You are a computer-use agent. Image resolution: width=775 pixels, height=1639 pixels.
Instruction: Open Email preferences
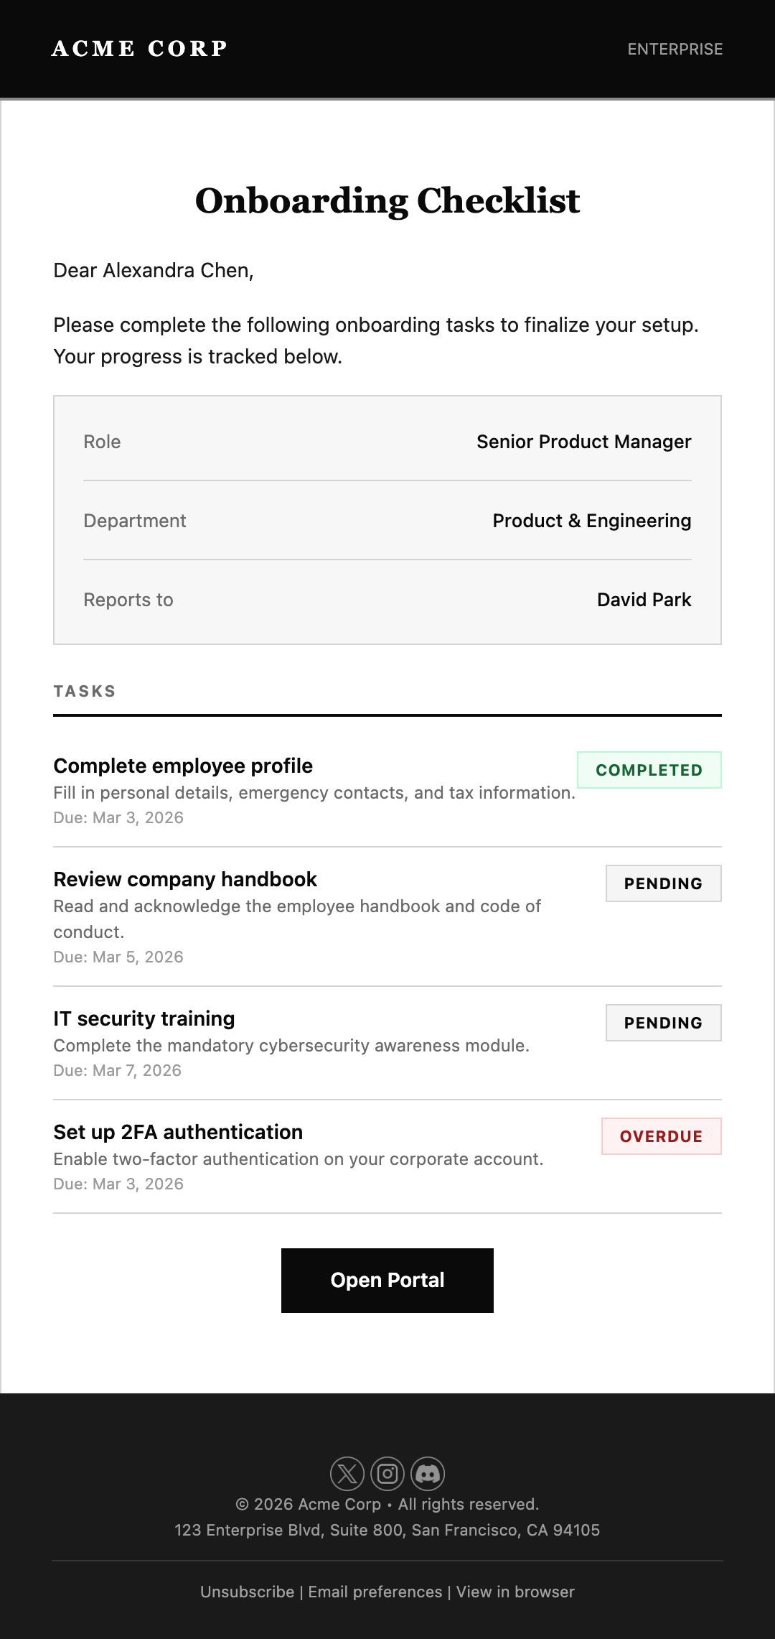(x=374, y=1592)
